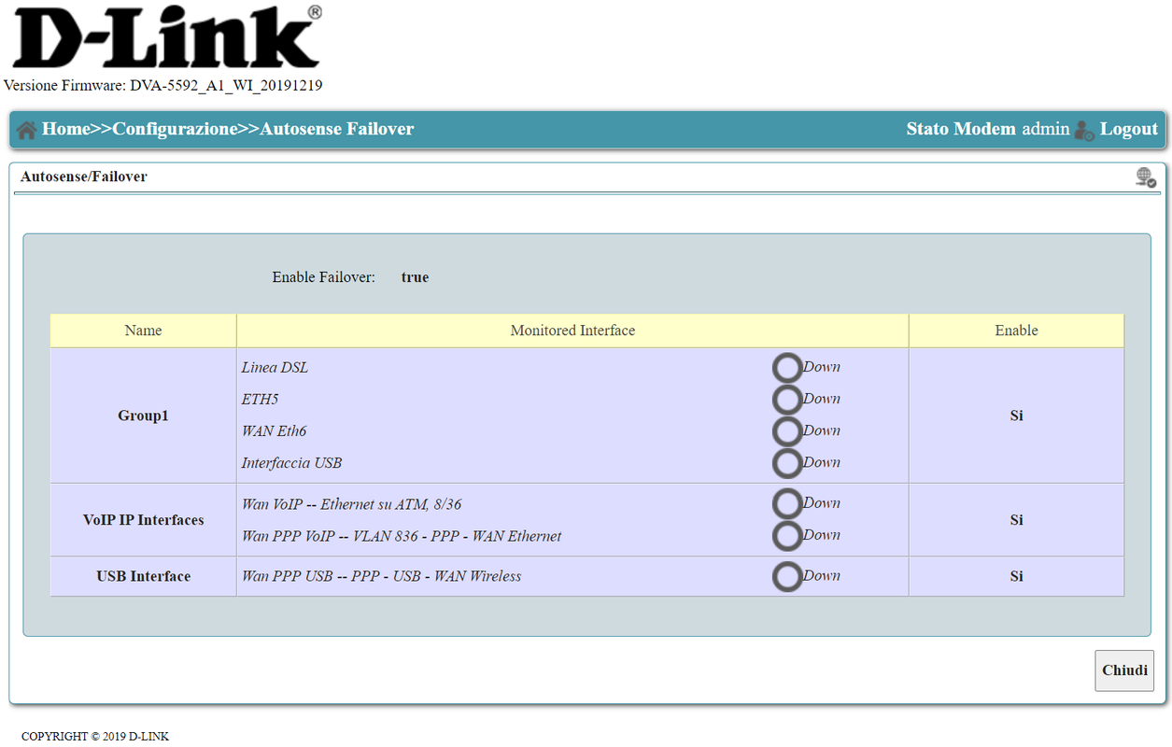This screenshot has height=747, width=1172.
Task: Click the user icon beside Logout
Action: click(1084, 130)
